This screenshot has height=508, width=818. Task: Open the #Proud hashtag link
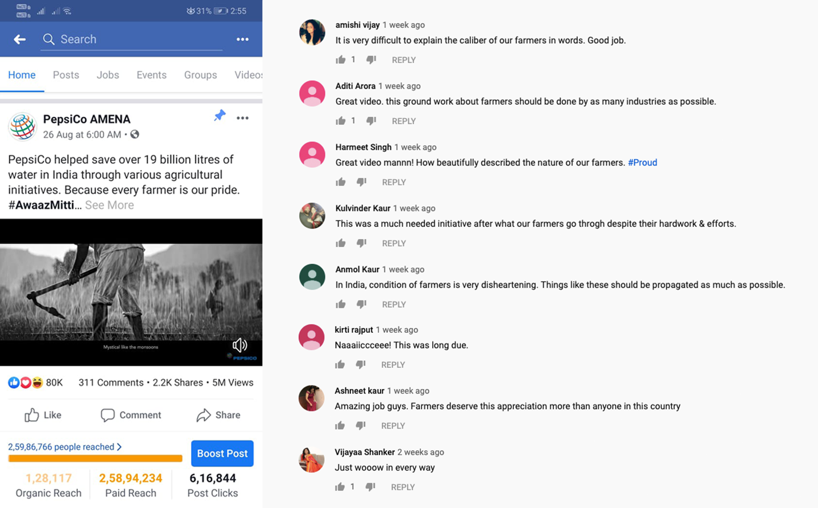tap(642, 162)
